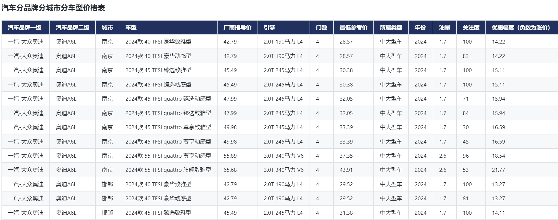
Task: Click the discount value 21.77
Action: point(499,170)
